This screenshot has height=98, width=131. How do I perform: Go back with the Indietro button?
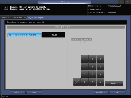tap(17, 92)
